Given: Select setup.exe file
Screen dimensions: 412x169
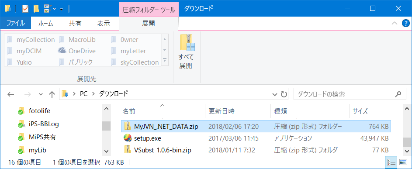Looking at the screenshot, I should pos(256,138).
